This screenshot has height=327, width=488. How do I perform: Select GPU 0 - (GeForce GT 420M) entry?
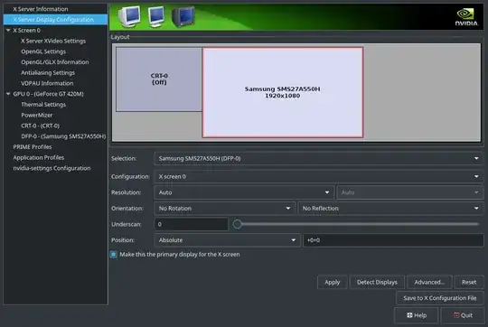[48, 94]
